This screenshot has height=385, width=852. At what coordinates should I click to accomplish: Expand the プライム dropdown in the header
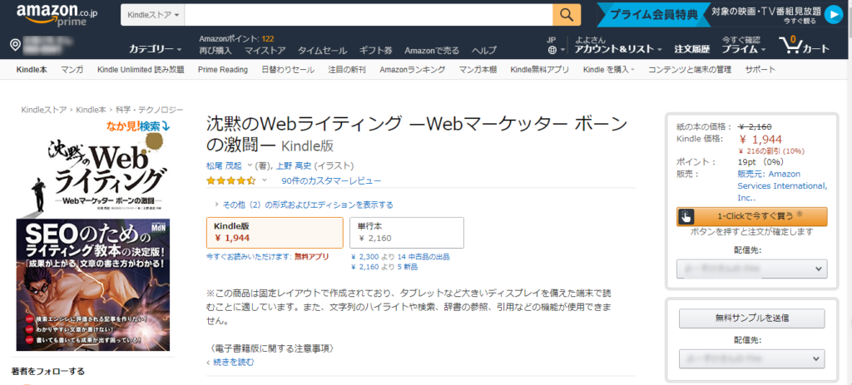(x=743, y=49)
